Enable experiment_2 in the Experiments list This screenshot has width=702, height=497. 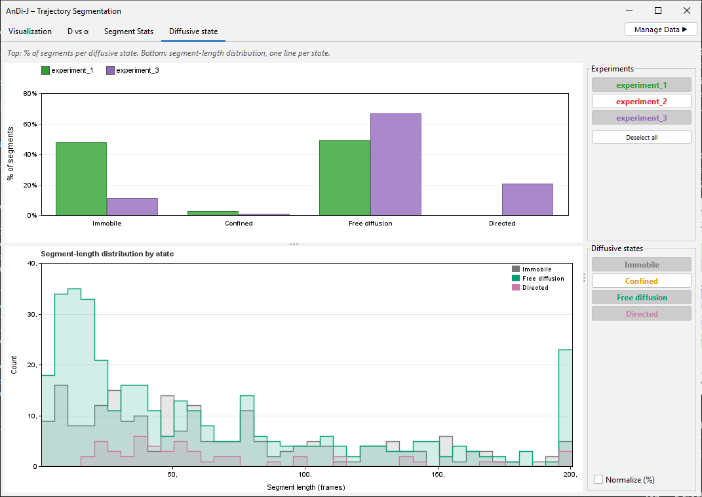point(641,101)
